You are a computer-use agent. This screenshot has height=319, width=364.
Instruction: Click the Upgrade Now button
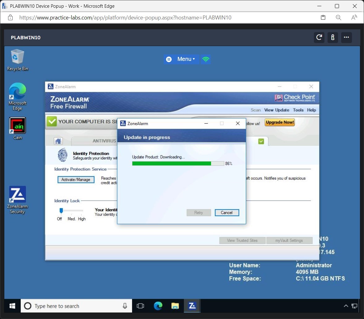279,122
